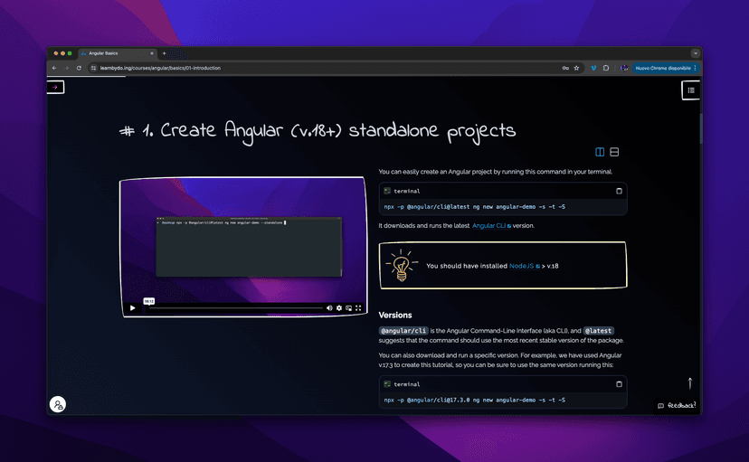
Task: Click the Versions heading
Action: [x=395, y=315]
